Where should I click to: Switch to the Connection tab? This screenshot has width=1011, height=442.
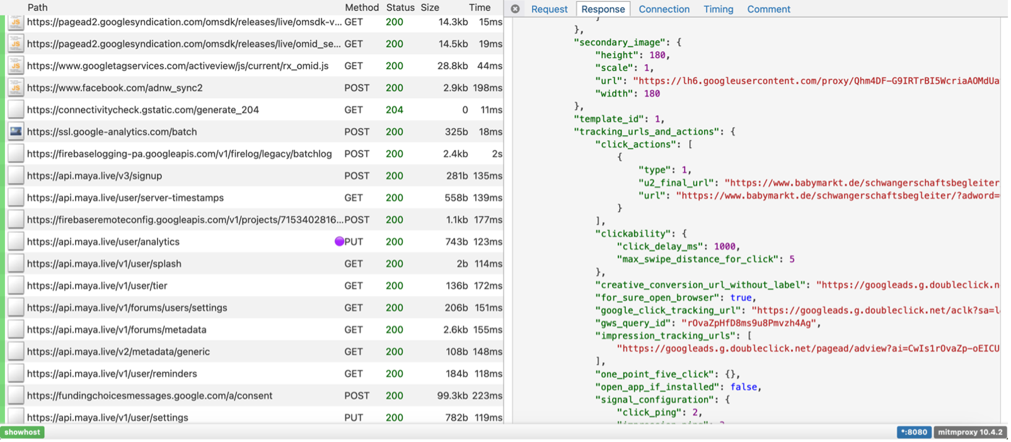coord(664,9)
